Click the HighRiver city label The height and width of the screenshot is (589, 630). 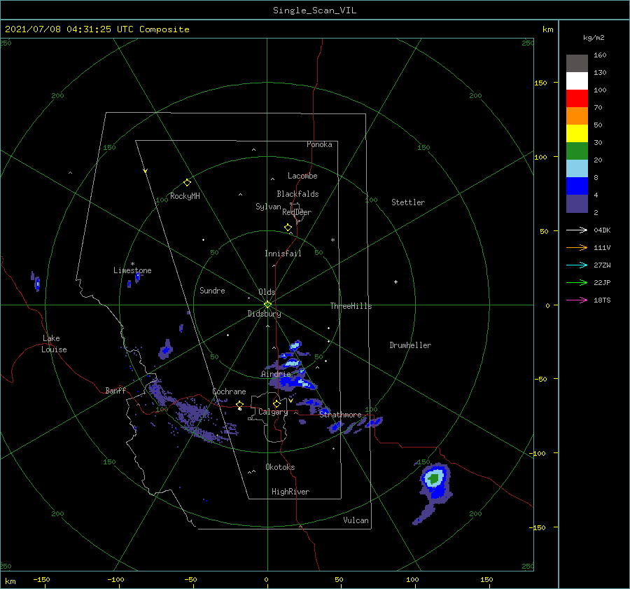pos(290,492)
